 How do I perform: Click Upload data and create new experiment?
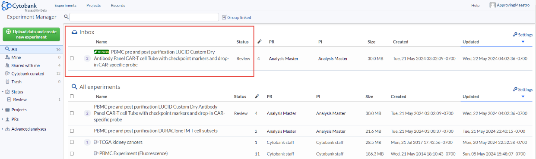[32, 34]
